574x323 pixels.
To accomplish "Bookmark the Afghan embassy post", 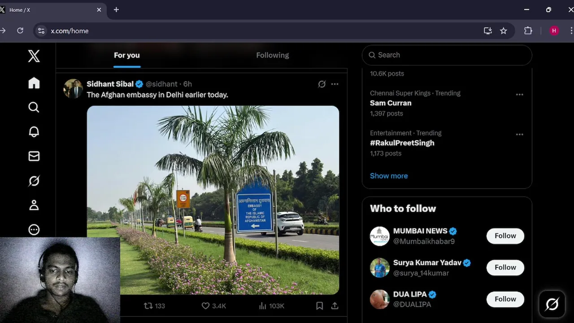I will point(319,306).
